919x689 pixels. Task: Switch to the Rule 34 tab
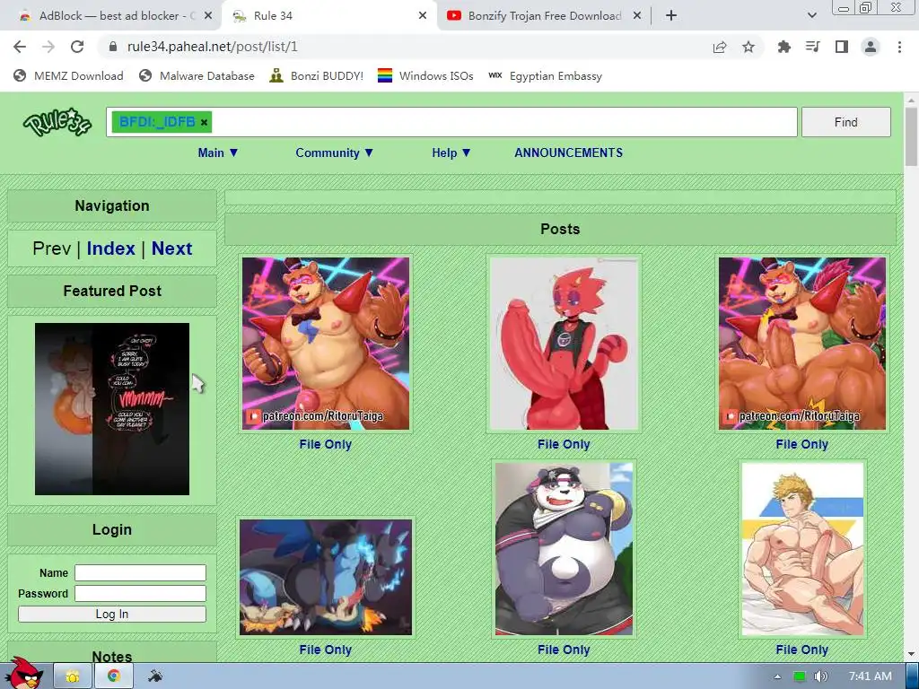pos(328,16)
